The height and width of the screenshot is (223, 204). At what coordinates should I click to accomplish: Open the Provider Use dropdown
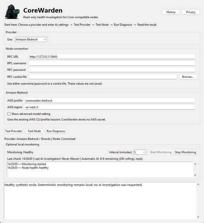[x=31, y=39]
